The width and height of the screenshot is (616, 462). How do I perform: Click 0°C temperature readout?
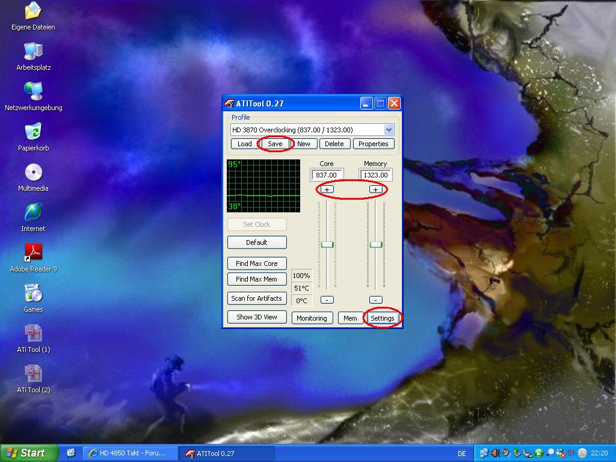[302, 301]
